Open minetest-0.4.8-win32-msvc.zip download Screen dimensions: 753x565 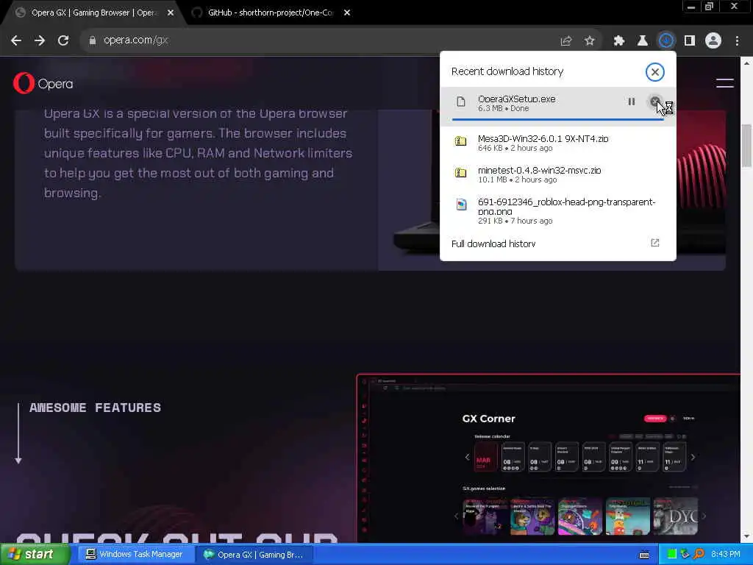[558, 174]
